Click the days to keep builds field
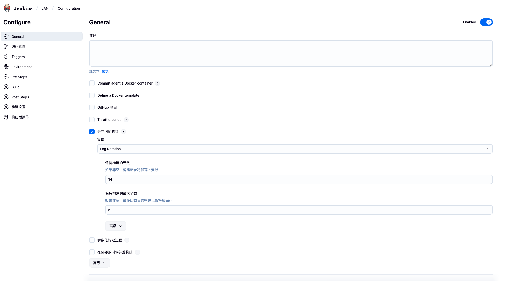Viewport: 518px width, 281px height. click(x=299, y=179)
